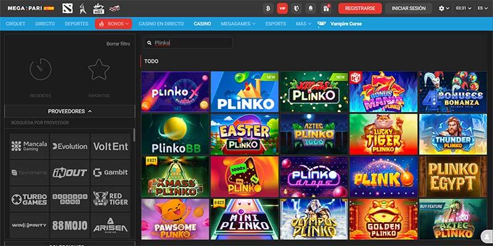Filter by Winfinity provider
The height and width of the screenshot is (246, 493).
pyautogui.click(x=29, y=225)
